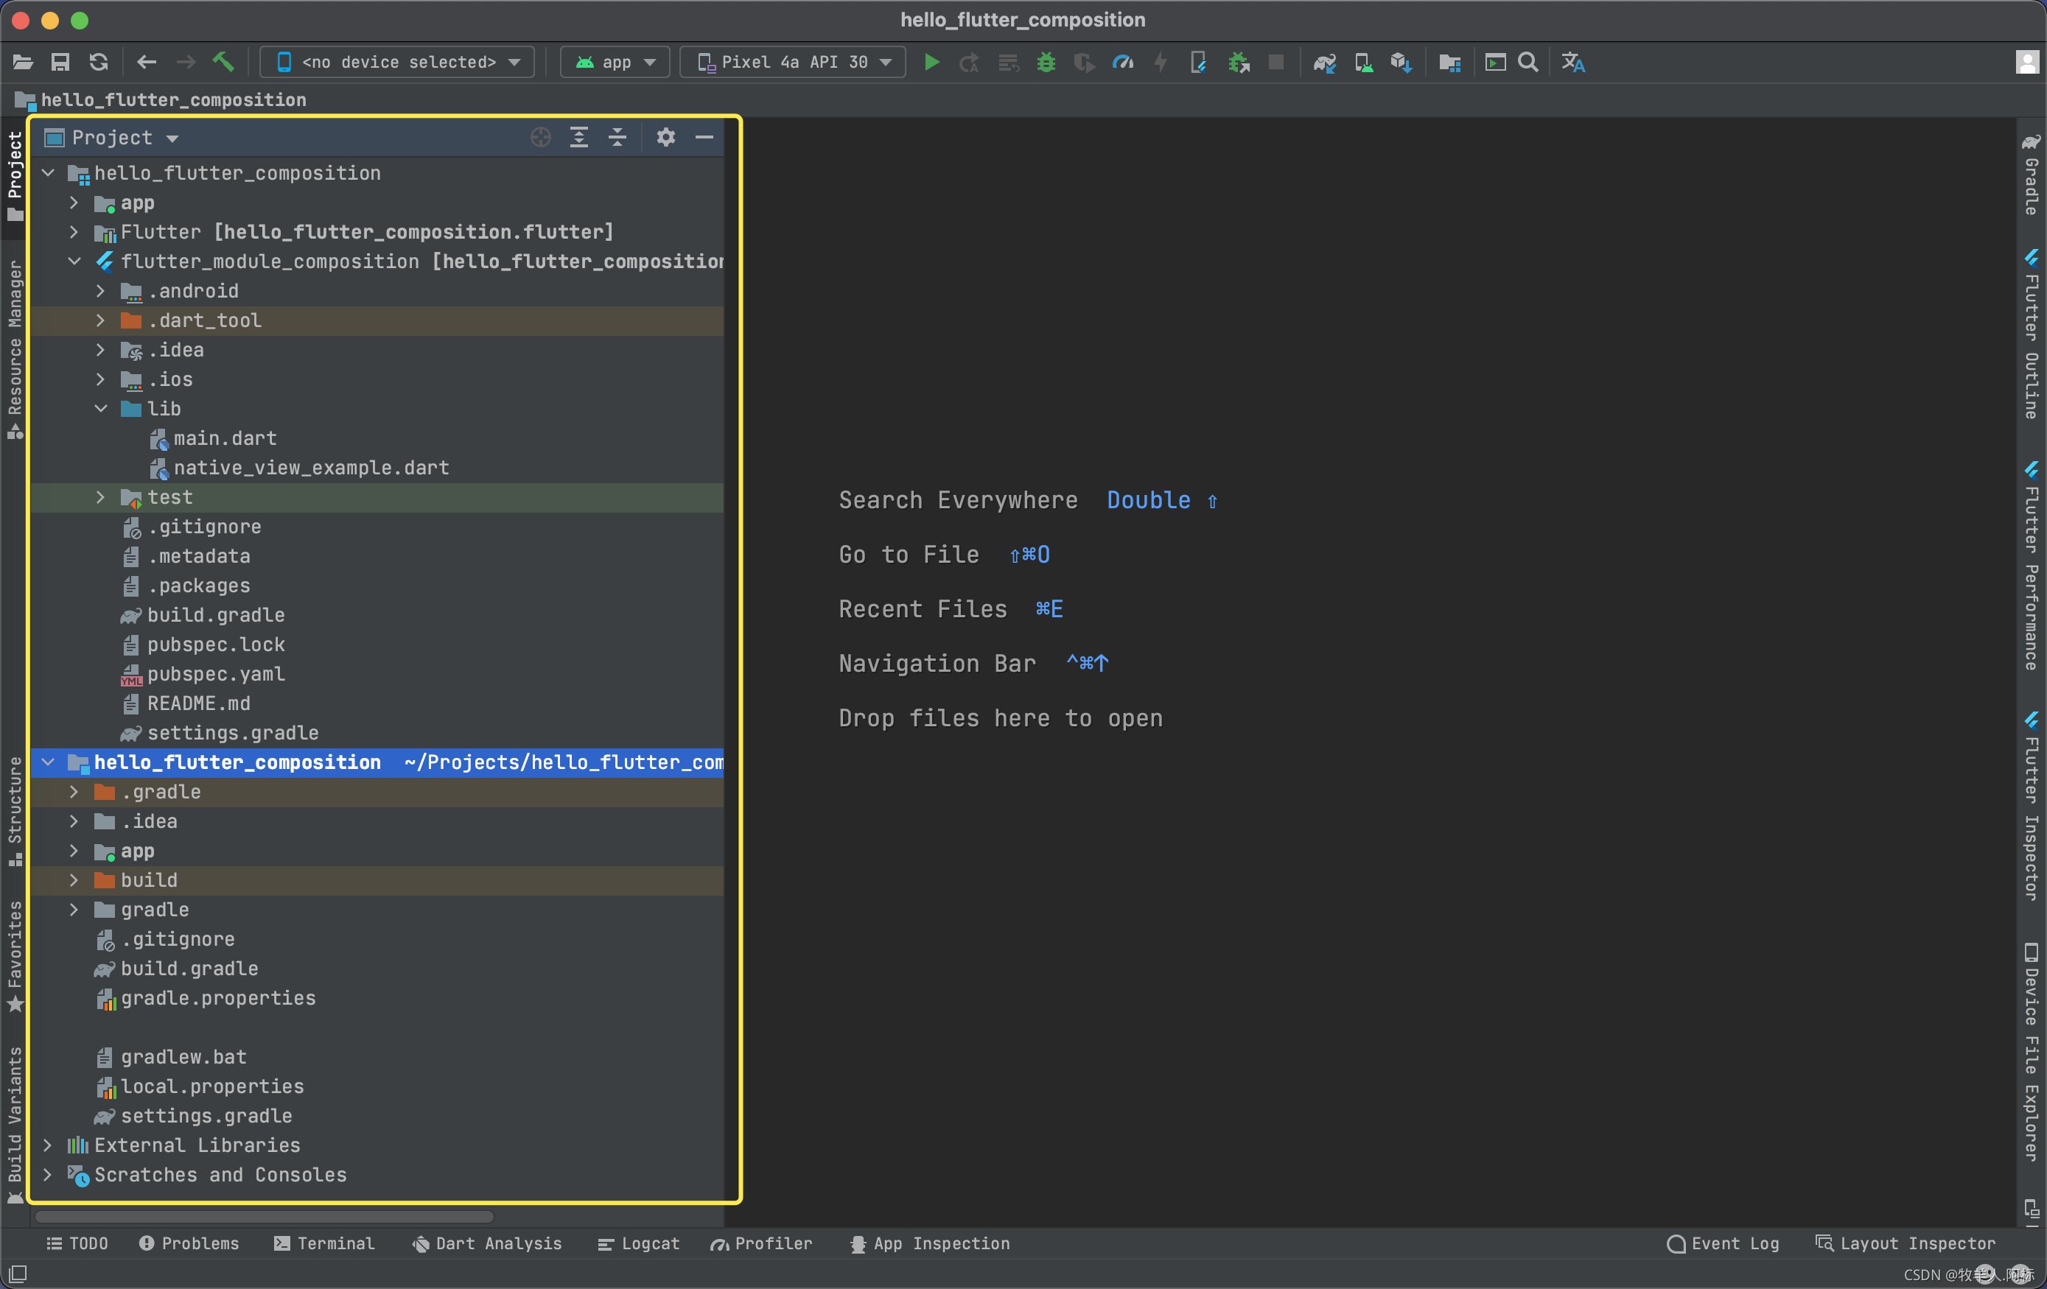2047x1289 pixels.
Task: Click the translate icon in toolbar
Action: click(1572, 62)
